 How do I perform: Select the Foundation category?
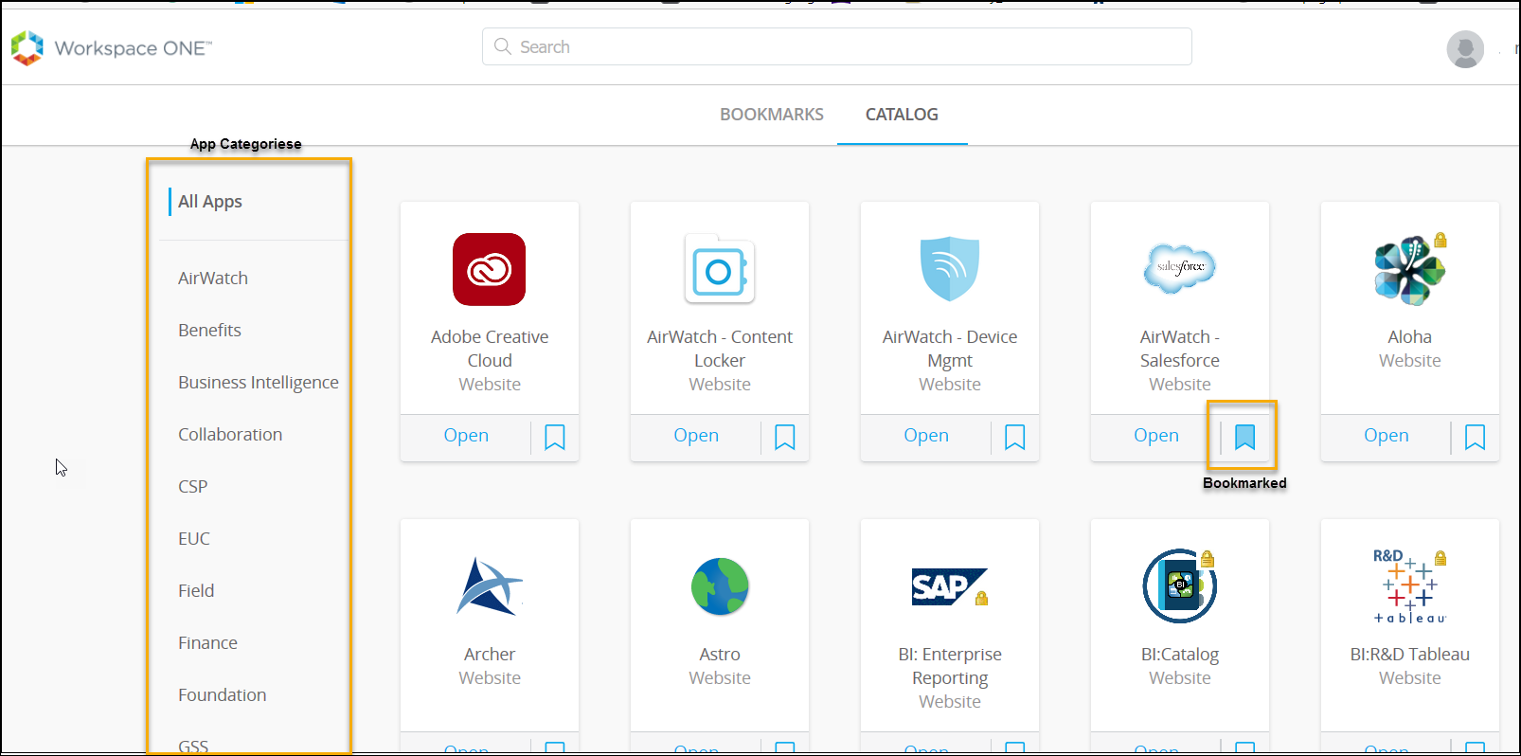click(222, 695)
